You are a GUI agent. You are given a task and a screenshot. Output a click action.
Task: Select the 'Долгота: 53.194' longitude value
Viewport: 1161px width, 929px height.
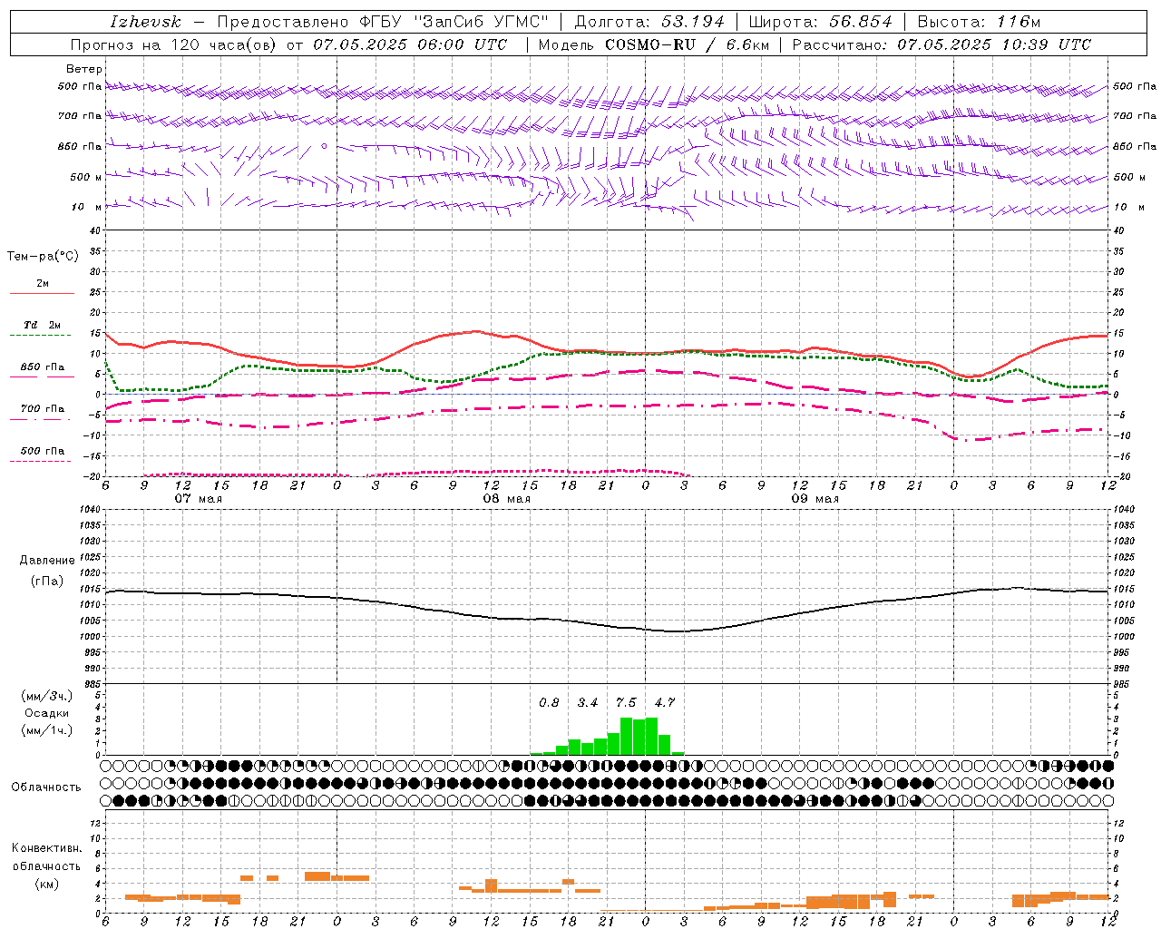649,22
